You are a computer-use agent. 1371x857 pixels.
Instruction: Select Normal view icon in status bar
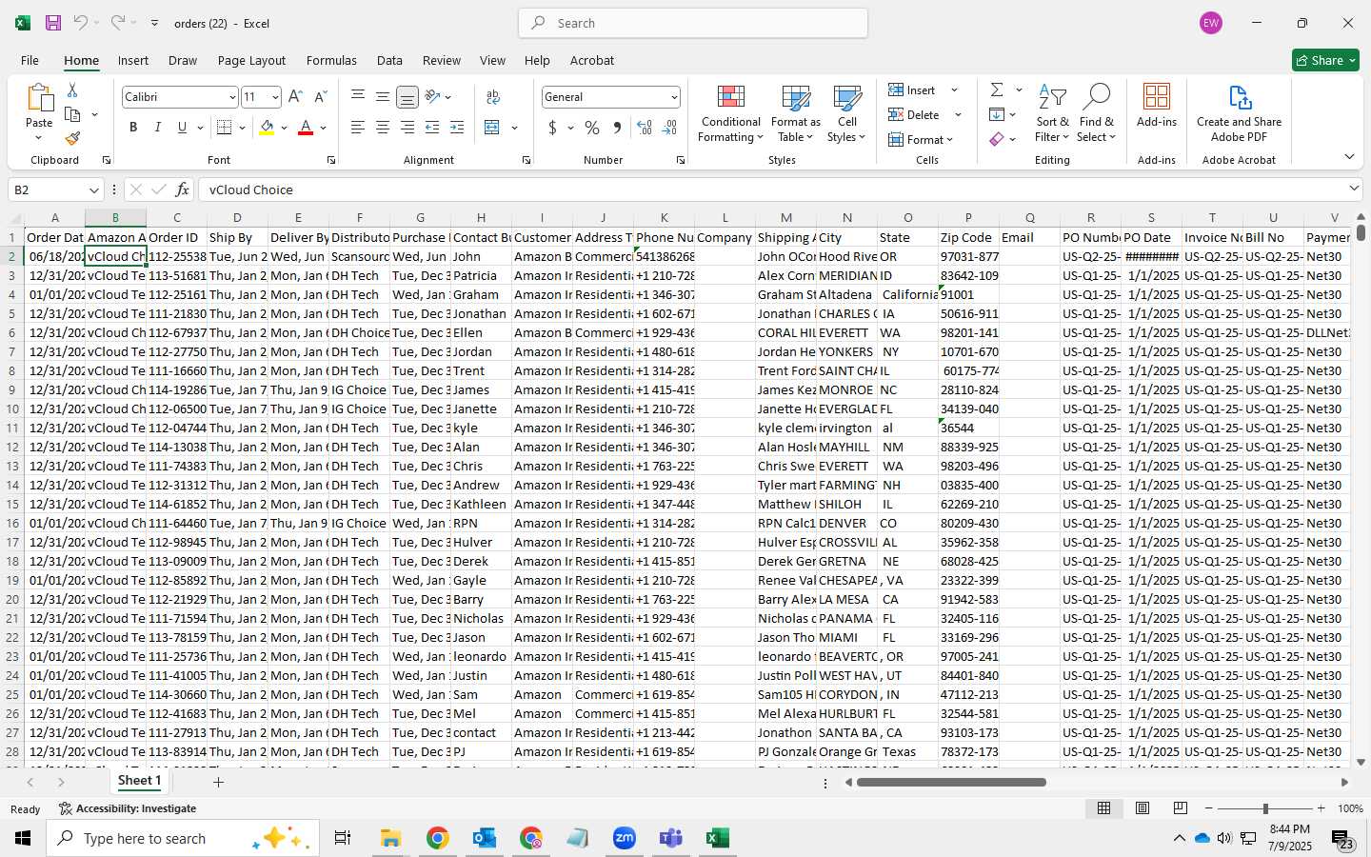1104,808
